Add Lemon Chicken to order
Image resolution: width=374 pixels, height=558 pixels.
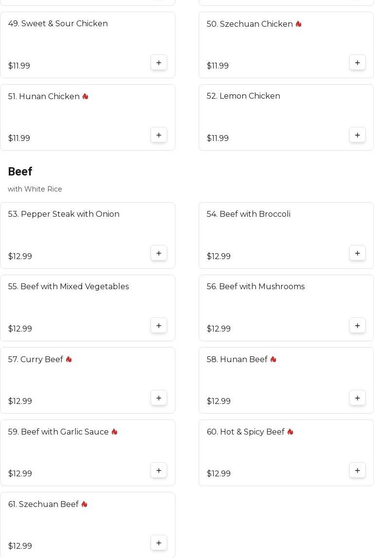click(357, 135)
